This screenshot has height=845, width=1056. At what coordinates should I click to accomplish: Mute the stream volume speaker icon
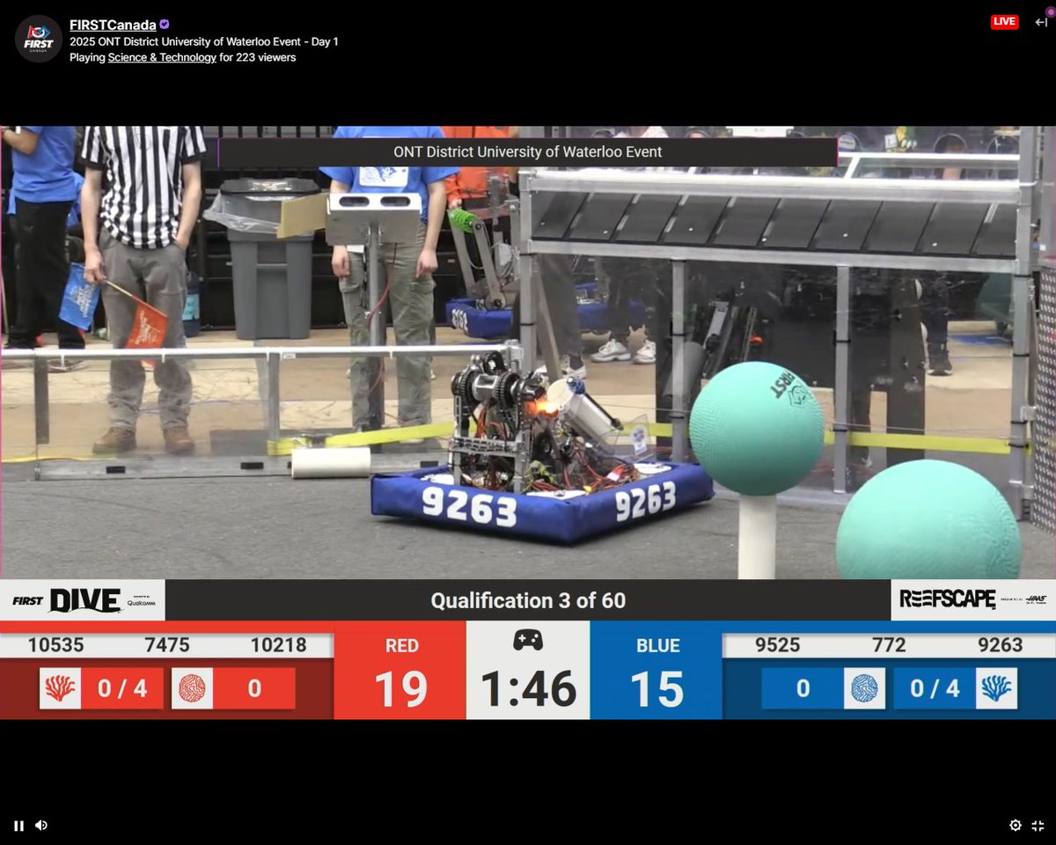coord(41,826)
